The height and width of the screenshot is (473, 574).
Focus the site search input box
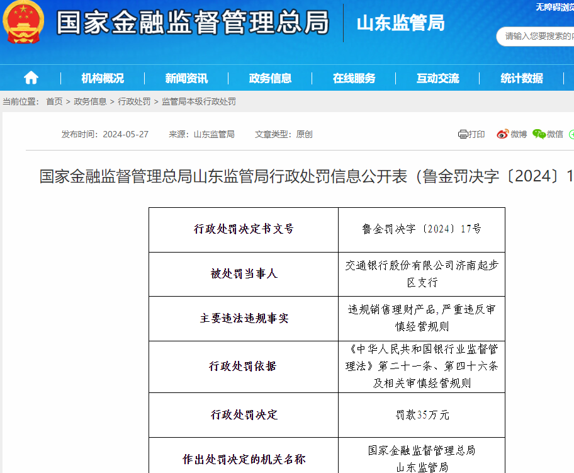coord(538,37)
